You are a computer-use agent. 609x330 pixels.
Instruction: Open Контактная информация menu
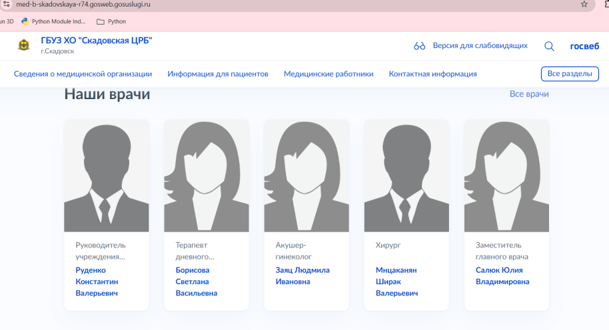pos(432,74)
